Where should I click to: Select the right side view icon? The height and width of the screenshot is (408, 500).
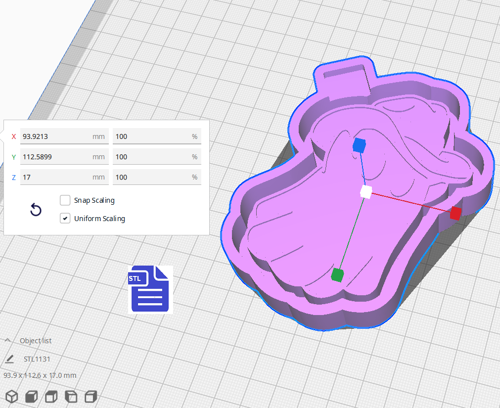point(90,397)
